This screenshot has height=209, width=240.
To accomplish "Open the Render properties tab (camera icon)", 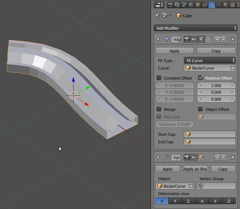I will (x=170, y=5).
